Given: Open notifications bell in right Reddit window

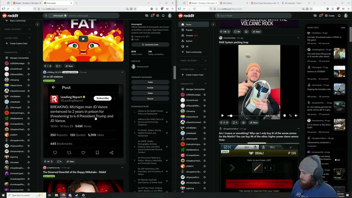Looking at the screenshot, I should pos(339,16).
